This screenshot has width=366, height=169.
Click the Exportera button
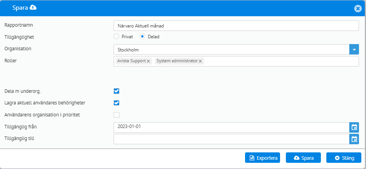(263, 158)
